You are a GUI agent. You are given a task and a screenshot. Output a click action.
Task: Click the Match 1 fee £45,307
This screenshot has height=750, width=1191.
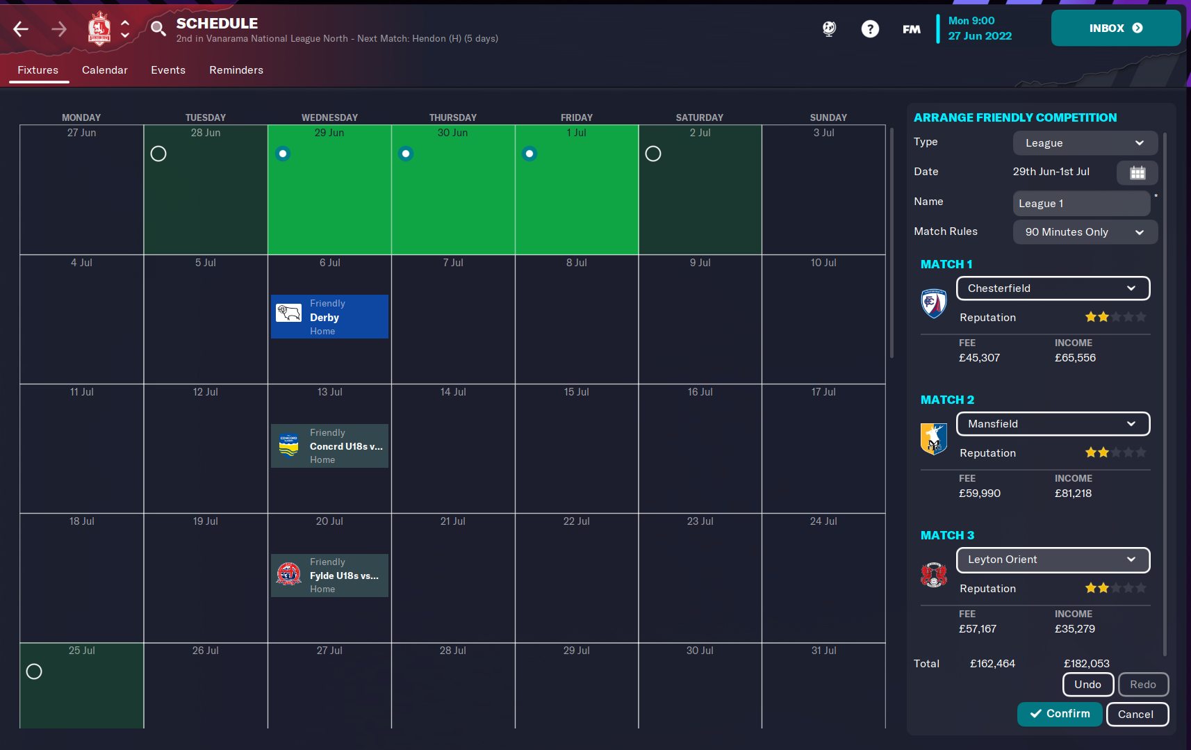979,358
